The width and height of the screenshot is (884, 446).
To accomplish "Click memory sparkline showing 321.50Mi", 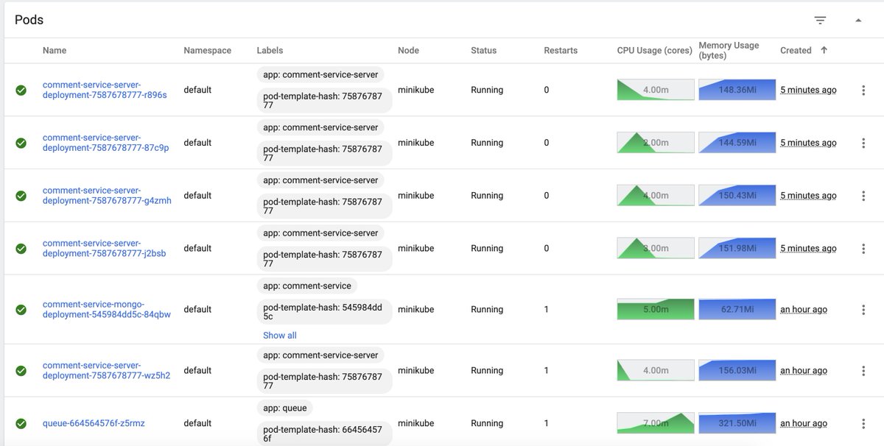I will pos(737,423).
